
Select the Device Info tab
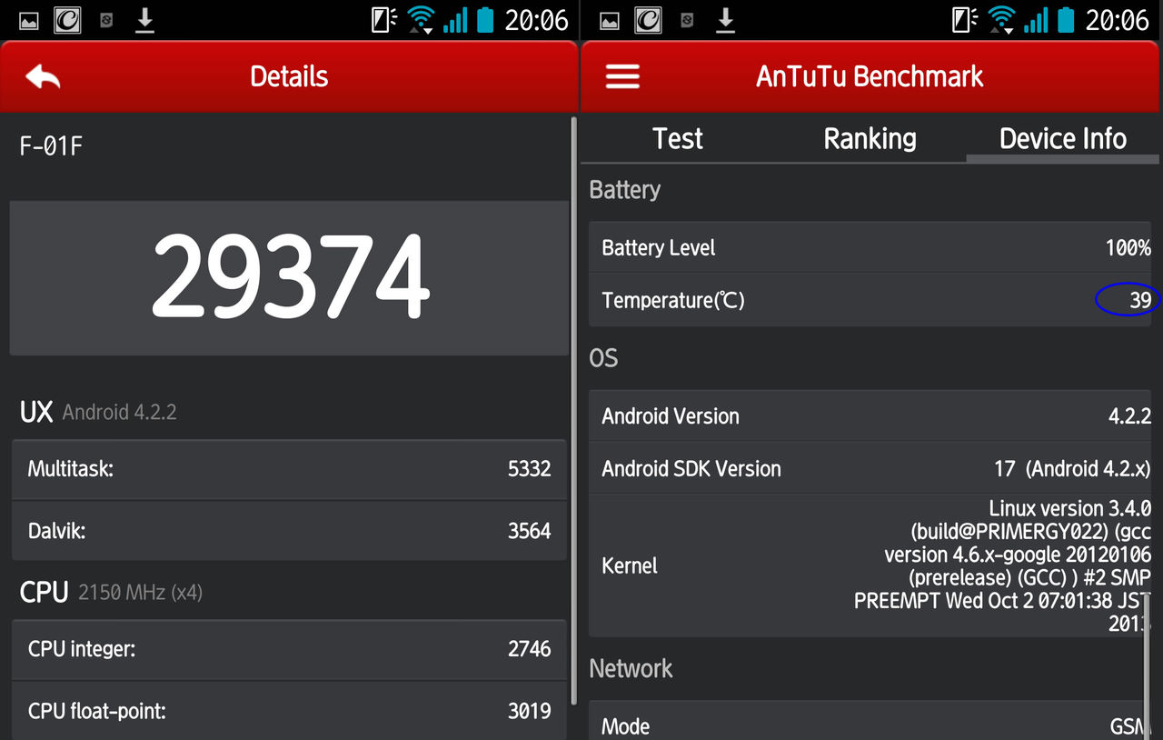click(x=1063, y=139)
